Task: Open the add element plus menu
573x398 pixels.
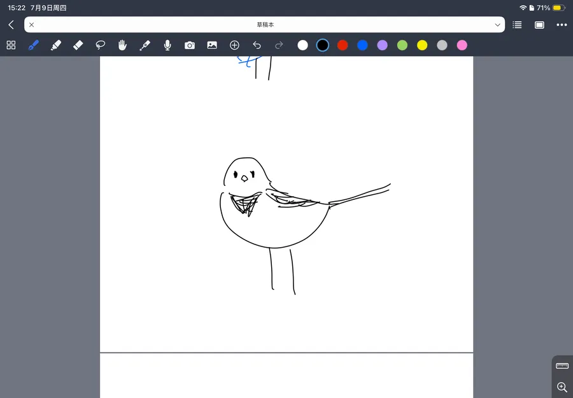Action: (x=234, y=45)
